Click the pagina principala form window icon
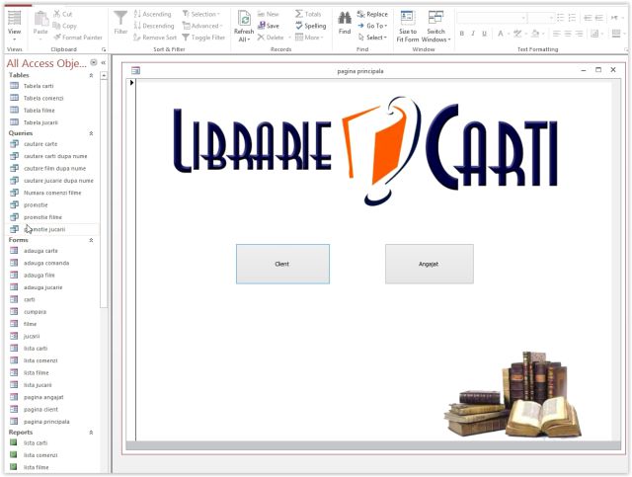Screen dimensions: 632x477 (x=136, y=70)
